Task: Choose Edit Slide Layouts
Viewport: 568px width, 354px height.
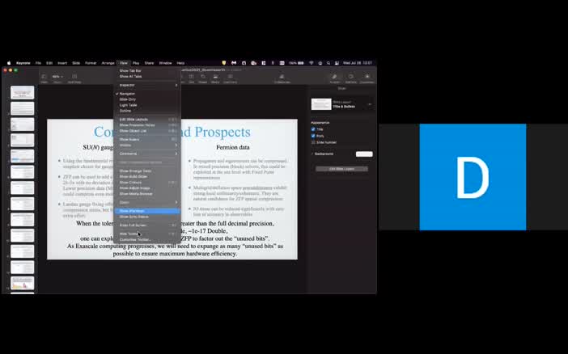Action: [x=147, y=119]
